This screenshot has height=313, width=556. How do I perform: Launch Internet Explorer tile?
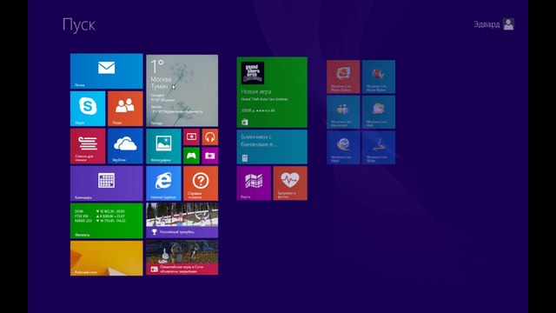[163, 183]
